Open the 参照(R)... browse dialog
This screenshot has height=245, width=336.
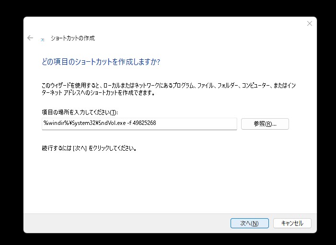coord(265,124)
